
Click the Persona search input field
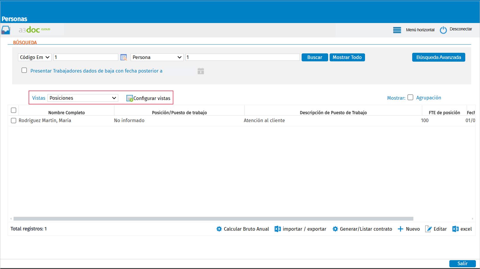coord(243,57)
